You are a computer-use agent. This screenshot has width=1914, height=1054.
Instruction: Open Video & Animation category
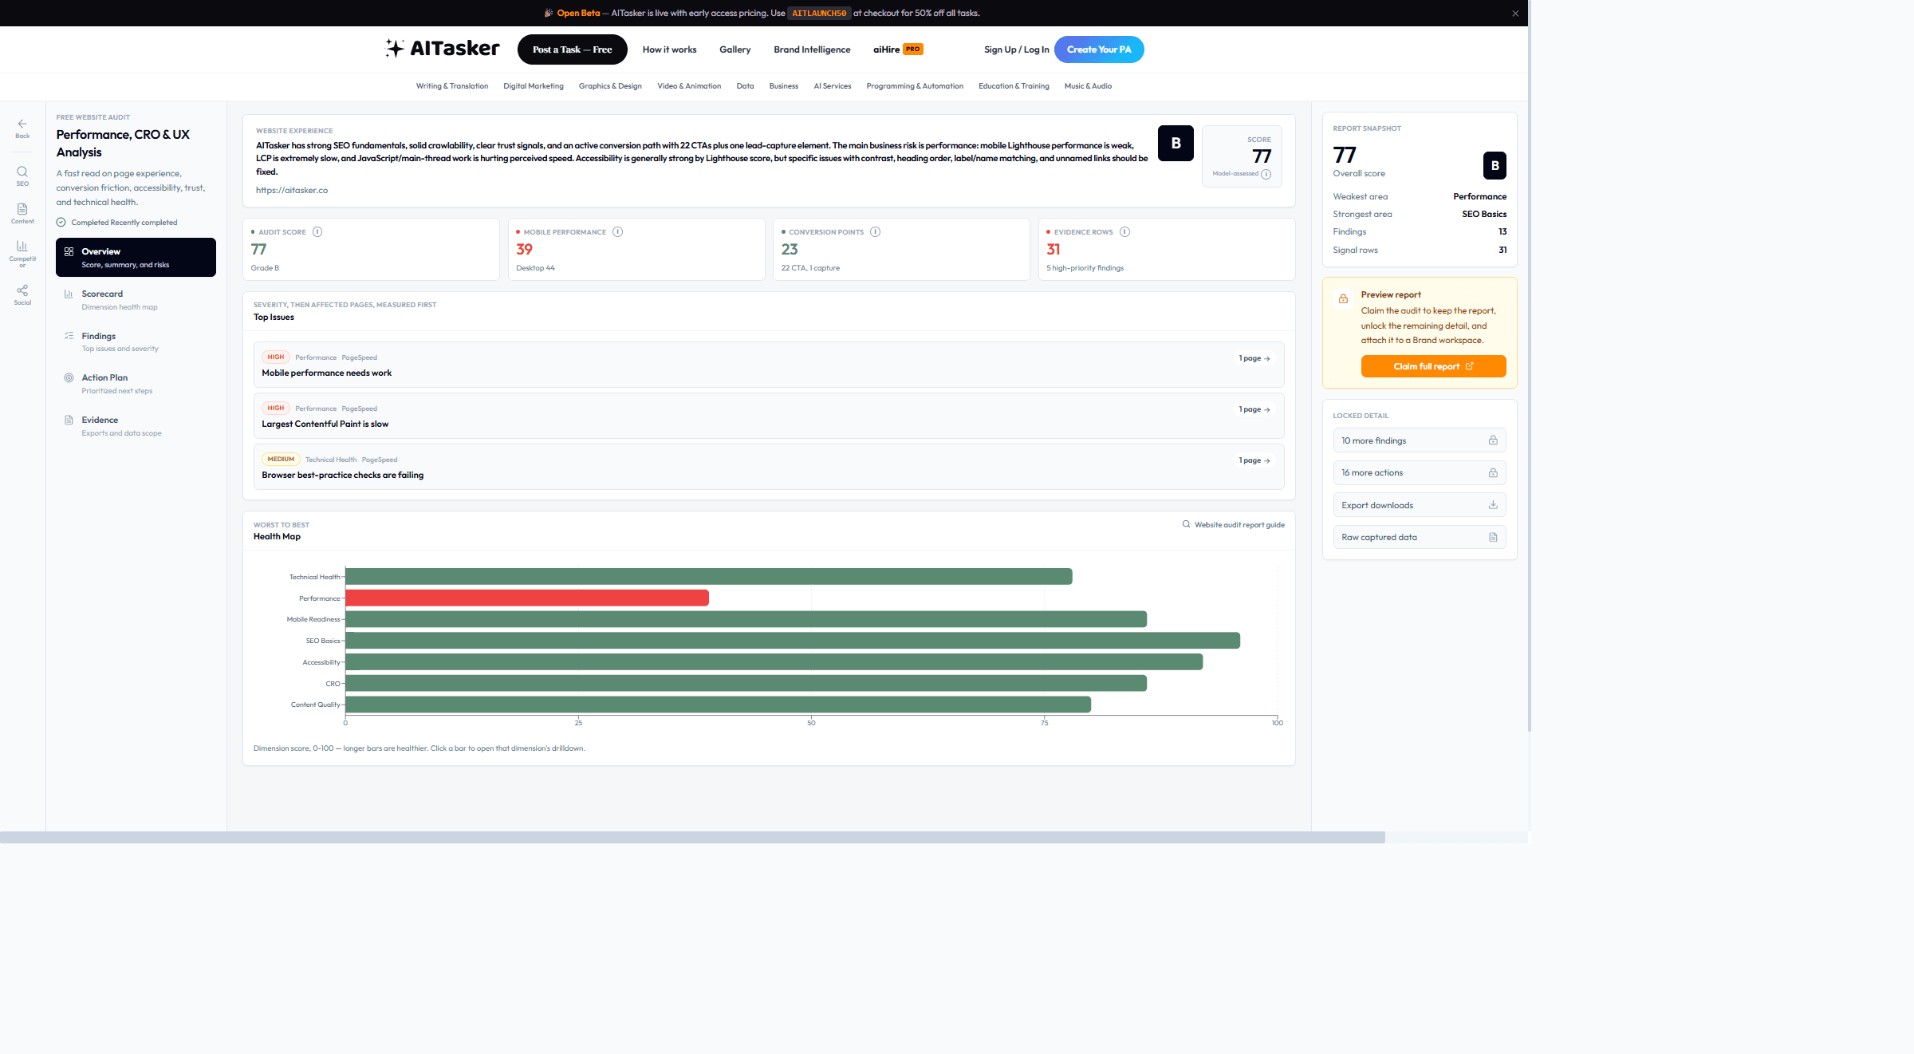689,86
